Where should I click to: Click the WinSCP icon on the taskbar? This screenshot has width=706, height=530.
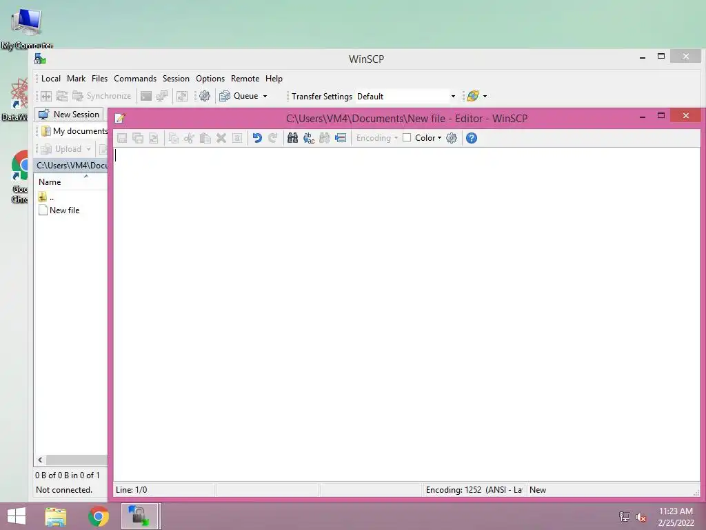[139, 516]
